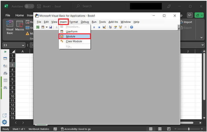Click the Insert UserForm toolbar icon
The width and height of the screenshot is (207, 132).
tap(43, 27)
